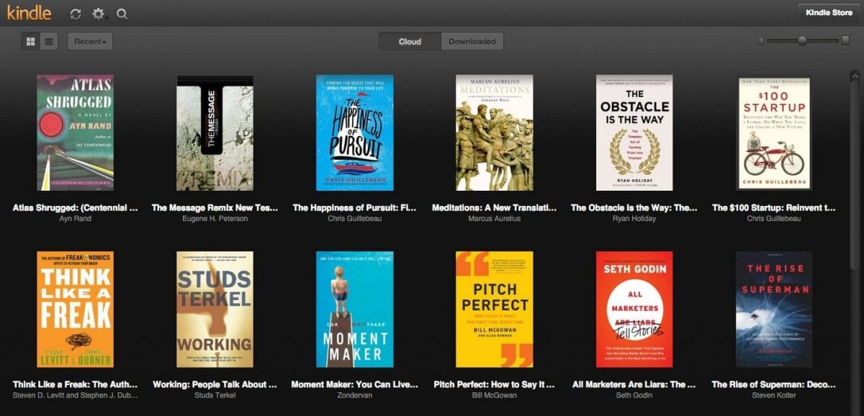This screenshot has height=416, width=864.
Task: Open All Marketers Are Liars cover
Action: [x=634, y=309]
